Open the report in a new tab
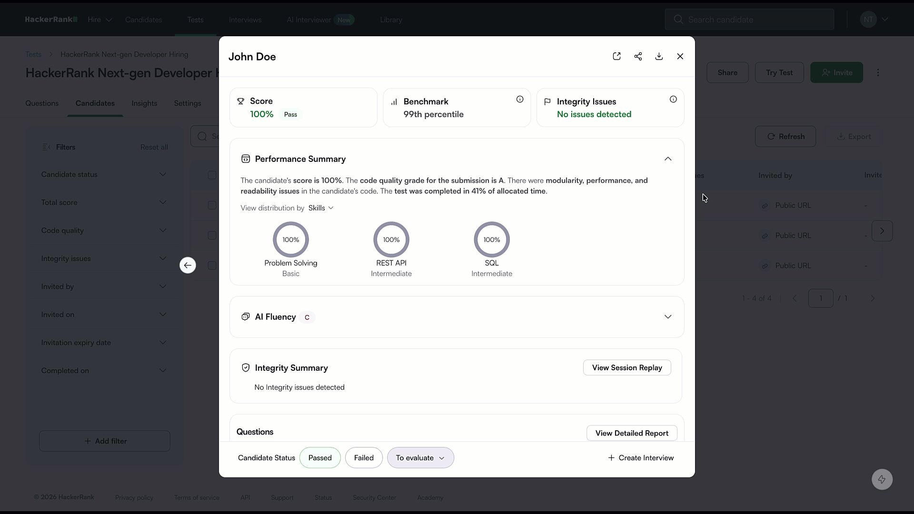Image resolution: width=914 pixels, height=514 pixels. 617,56
